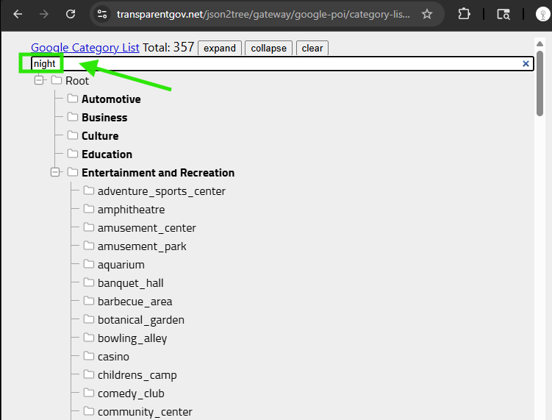Click the site information icon in address bar
The width and height of the screenshot is (552, 420).
(x=102, y=14)
